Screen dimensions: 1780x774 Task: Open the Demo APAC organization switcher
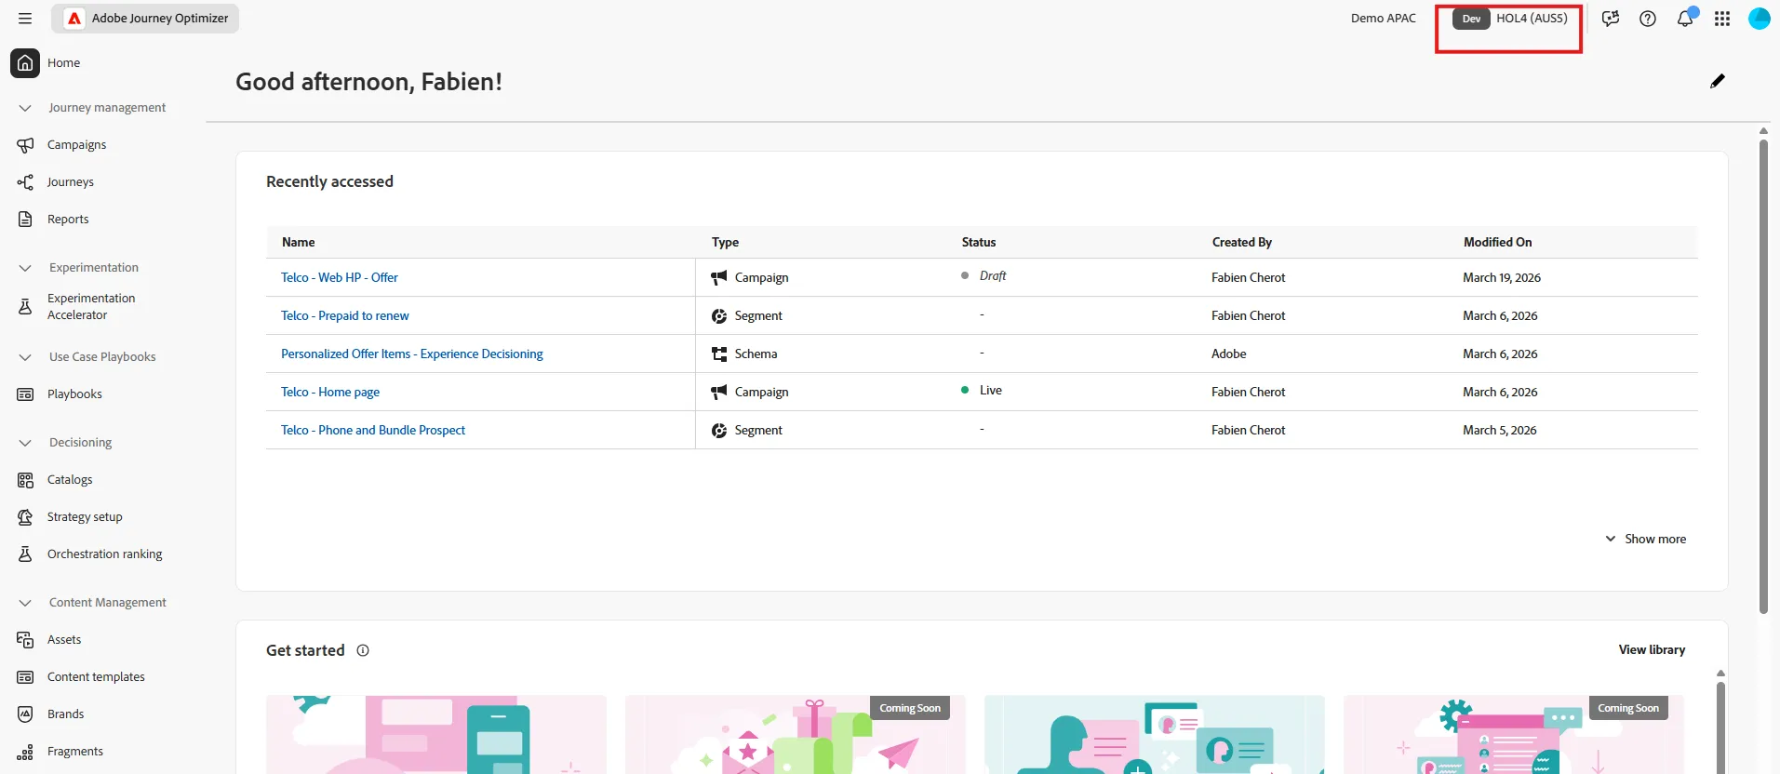tap(1384, 19)
